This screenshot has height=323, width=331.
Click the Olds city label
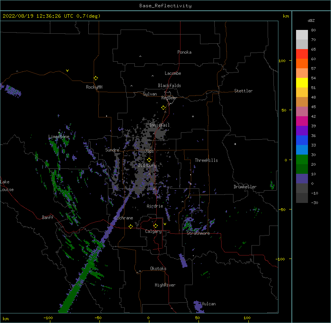click(149, 151)
